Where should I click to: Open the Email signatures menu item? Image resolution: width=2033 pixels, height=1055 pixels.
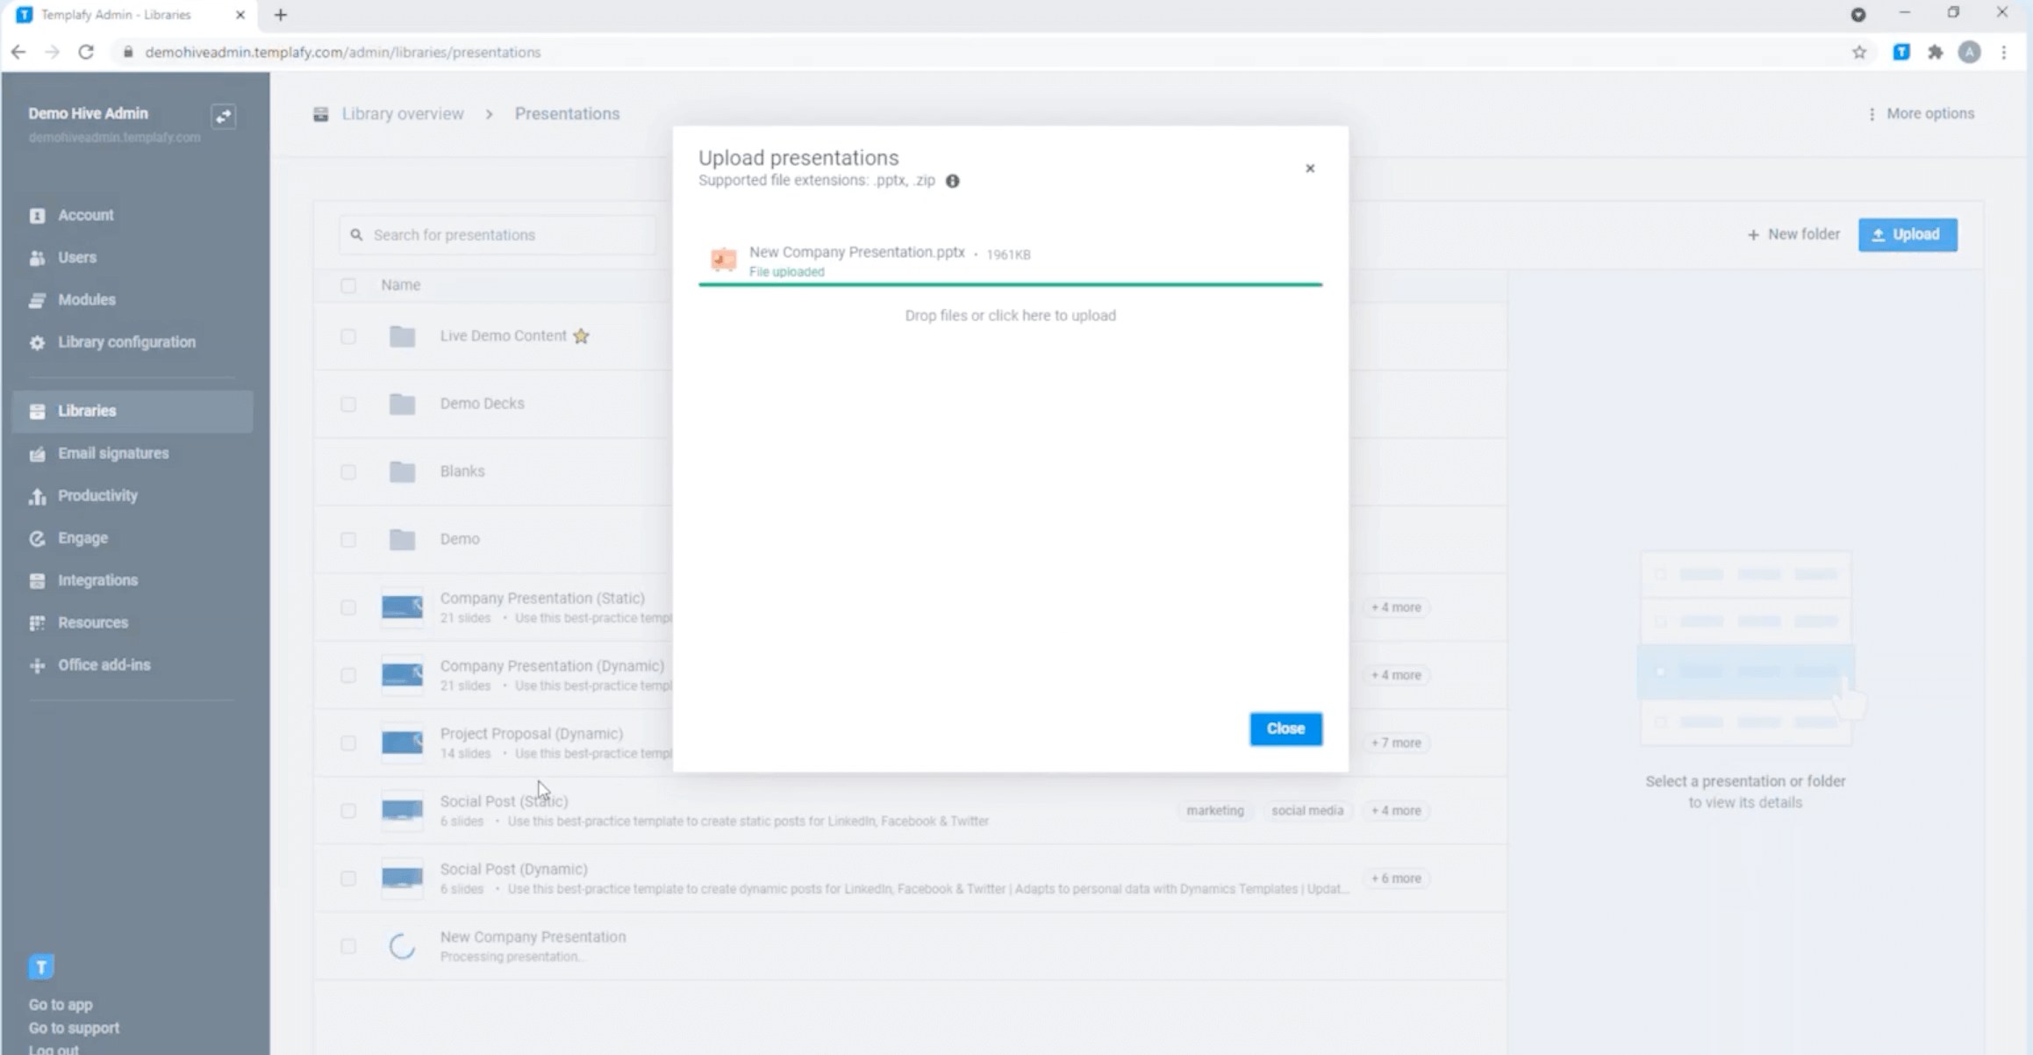[113, 453]
